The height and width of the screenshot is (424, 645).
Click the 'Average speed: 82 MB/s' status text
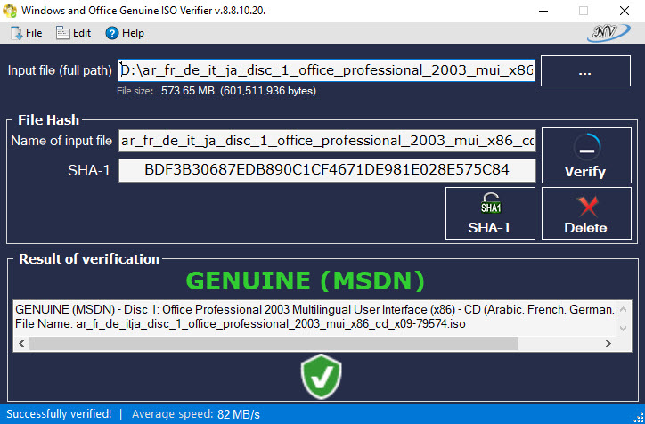[196, 414]
